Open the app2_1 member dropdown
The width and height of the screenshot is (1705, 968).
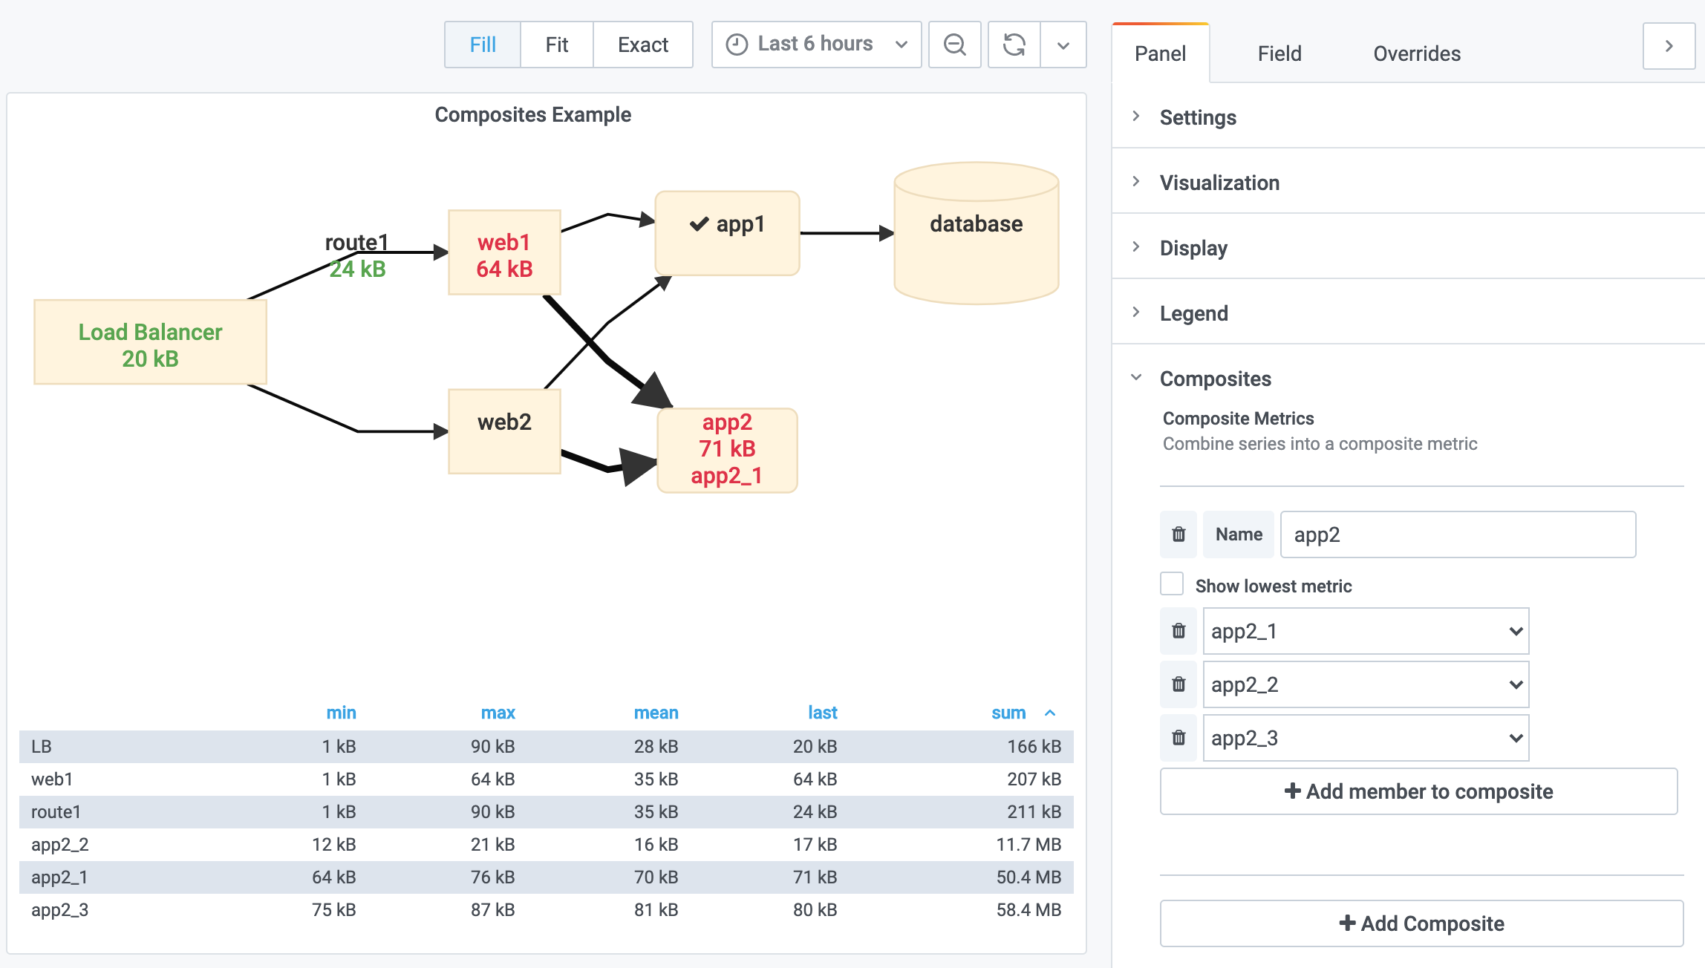click(x=1366, y=631)
